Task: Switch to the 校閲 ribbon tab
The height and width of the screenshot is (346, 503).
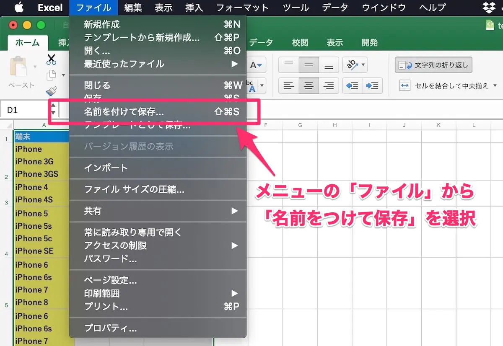Action: [300, 42]
